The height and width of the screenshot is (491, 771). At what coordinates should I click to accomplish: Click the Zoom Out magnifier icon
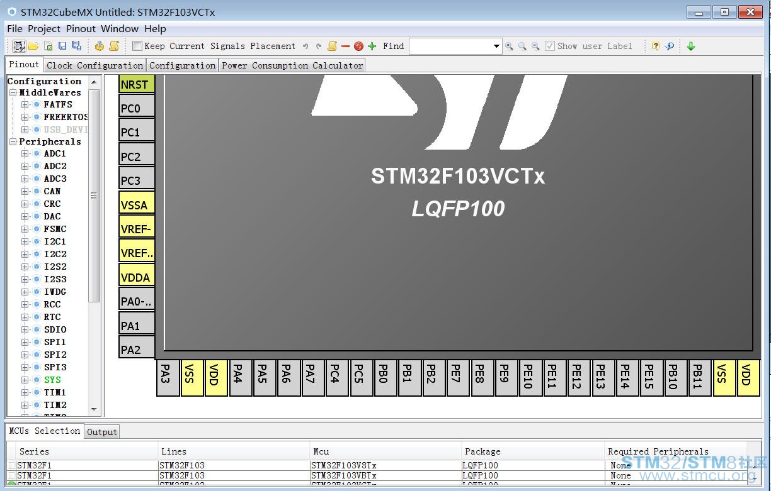[x=535, y=46]
